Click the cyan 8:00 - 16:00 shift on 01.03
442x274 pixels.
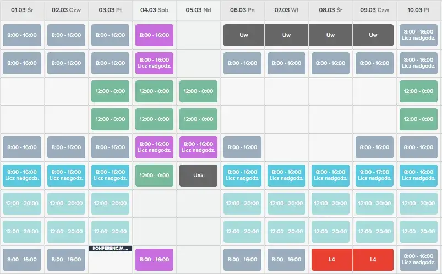[22, 176]
